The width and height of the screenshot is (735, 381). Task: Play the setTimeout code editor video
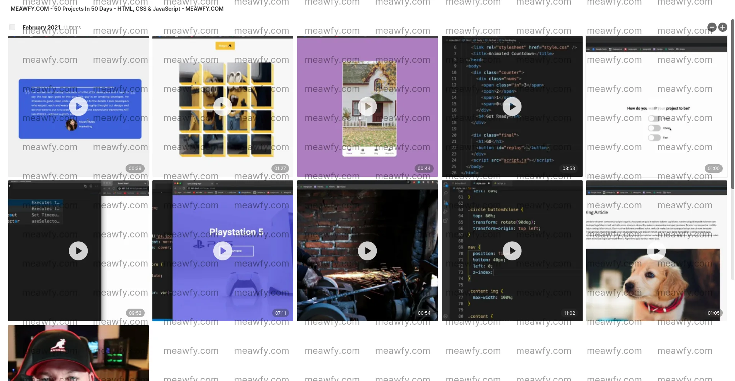(78, 251)
